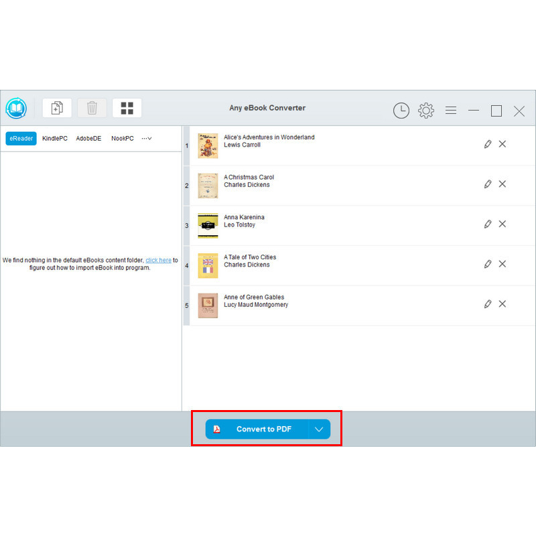Screen dimensions: 536x536
Task: Click Anna Karenina cover thumbnail
Action: click(208, 226)
